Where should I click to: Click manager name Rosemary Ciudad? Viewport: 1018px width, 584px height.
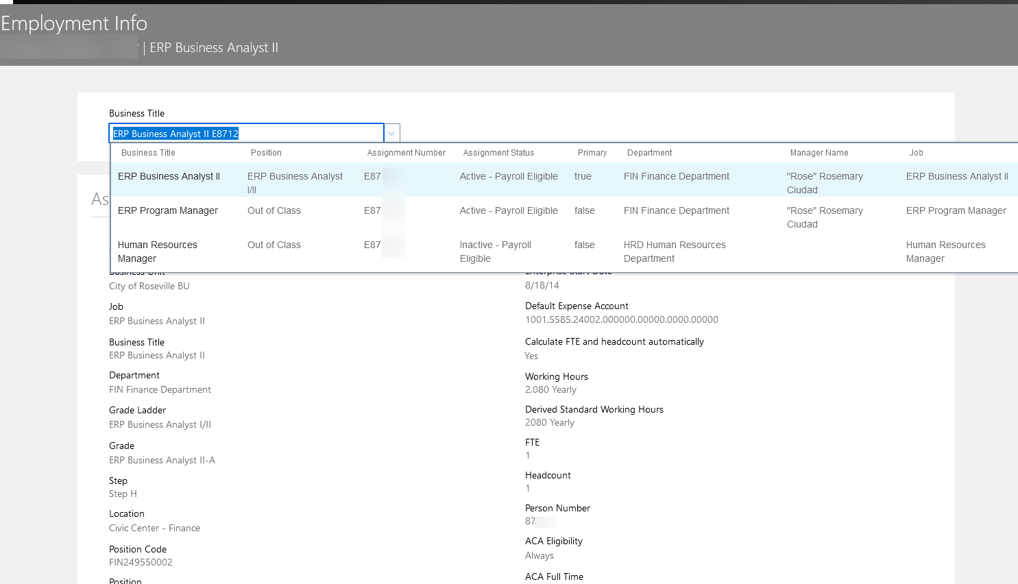point(825,183)
